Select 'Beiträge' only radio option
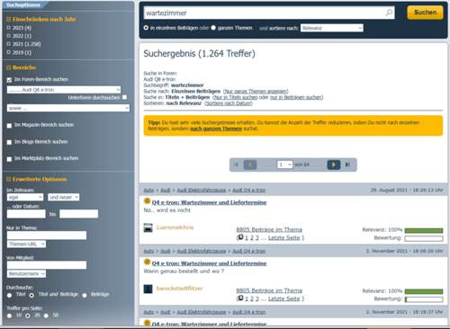 (85, 295)
